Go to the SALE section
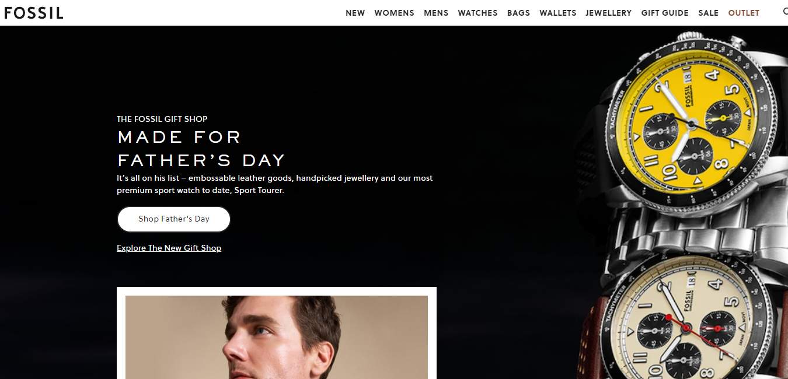The image size is (788, 379). coord(708,13)
